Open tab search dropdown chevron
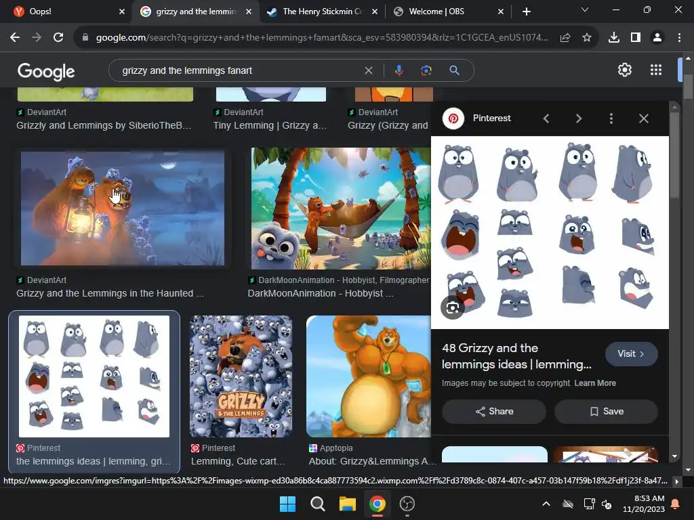The image size is (694, 520). tap(585, 9)
